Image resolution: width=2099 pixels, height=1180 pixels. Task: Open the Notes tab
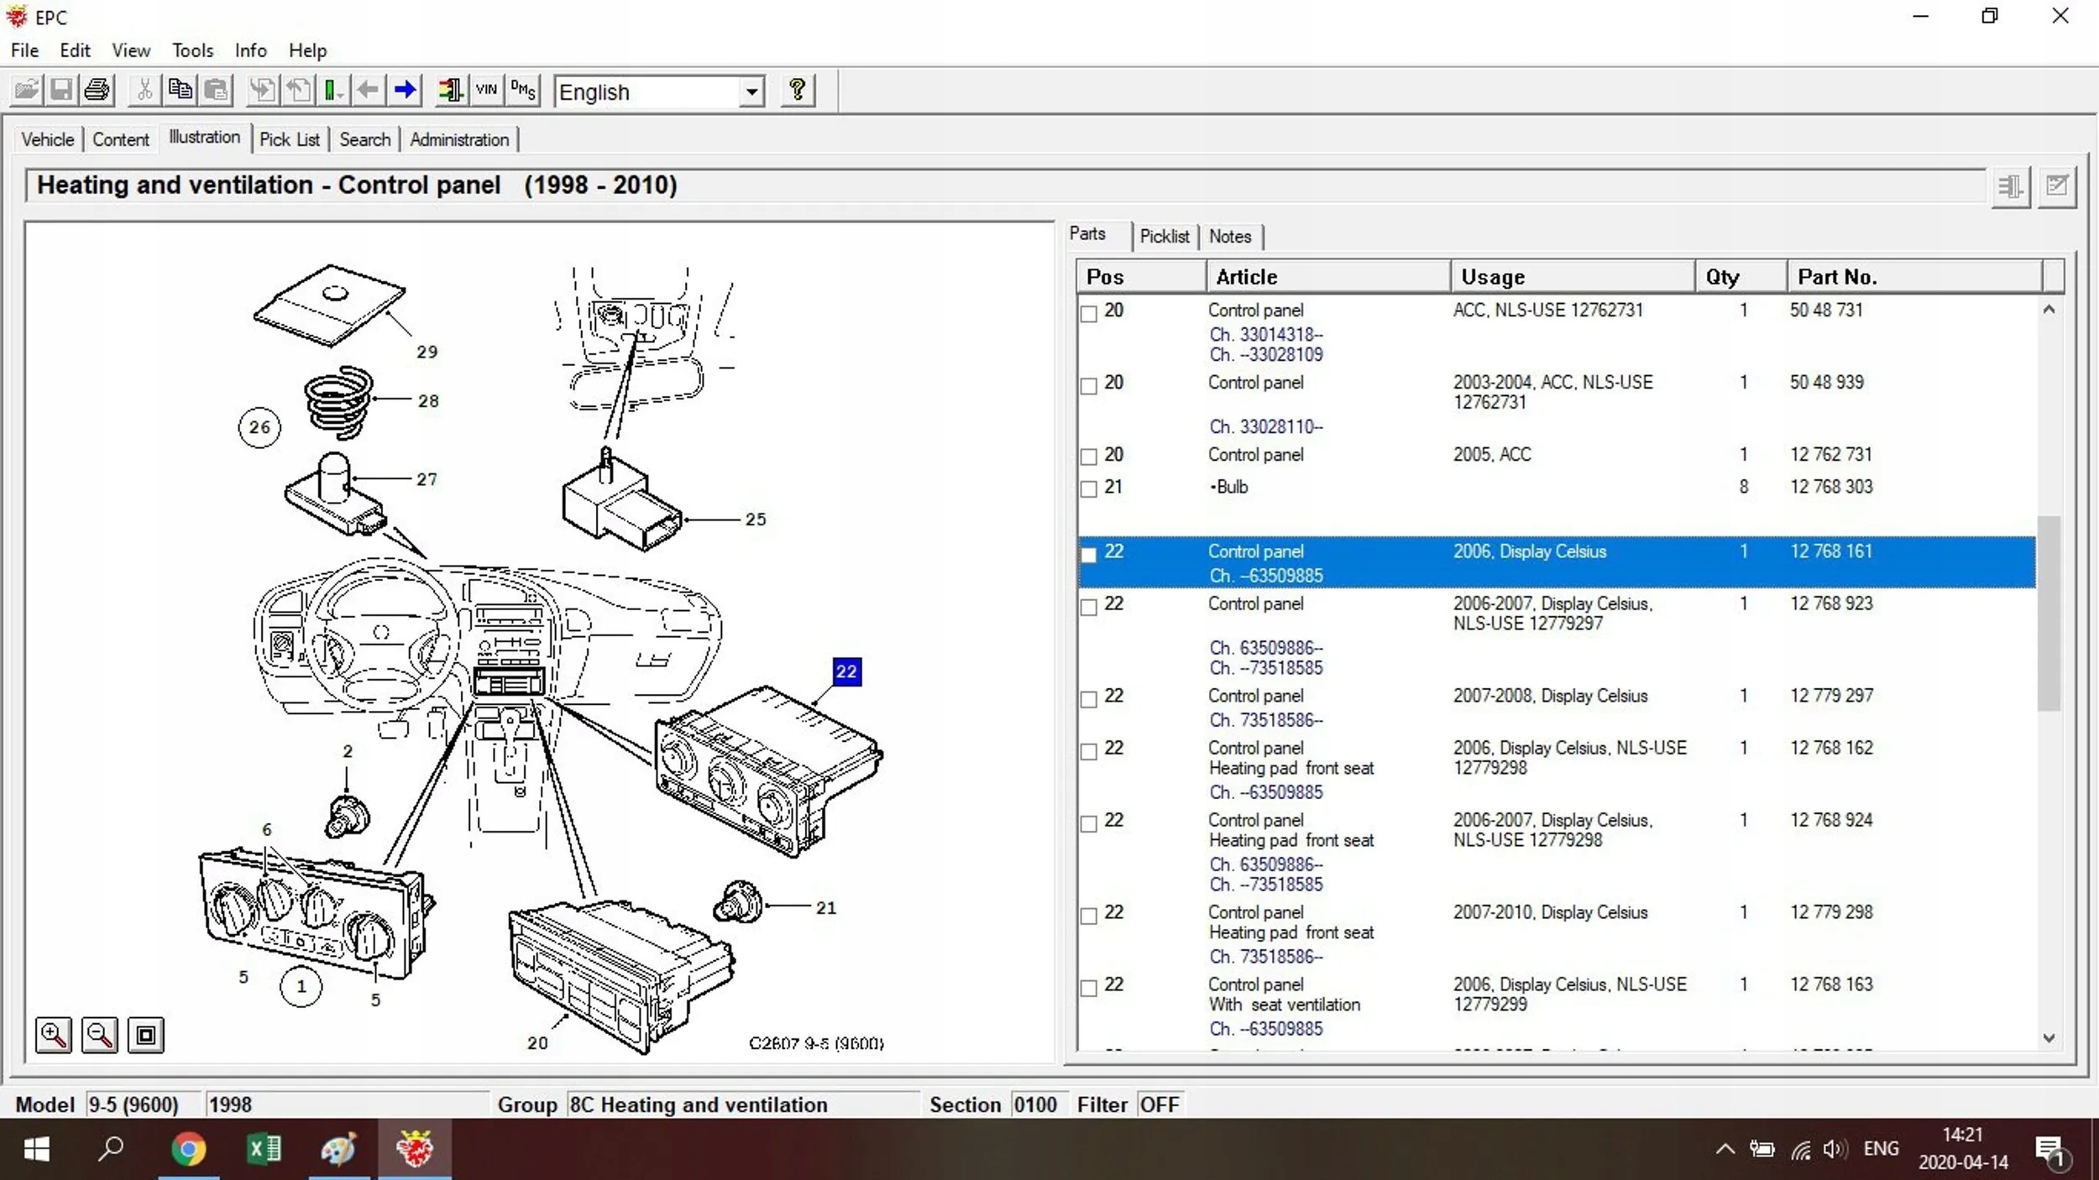click(1229, 237)
